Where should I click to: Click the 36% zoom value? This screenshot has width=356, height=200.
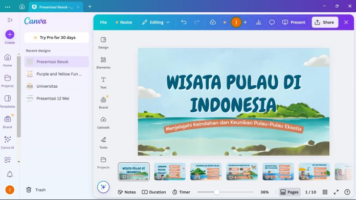(x=264, y=192)
